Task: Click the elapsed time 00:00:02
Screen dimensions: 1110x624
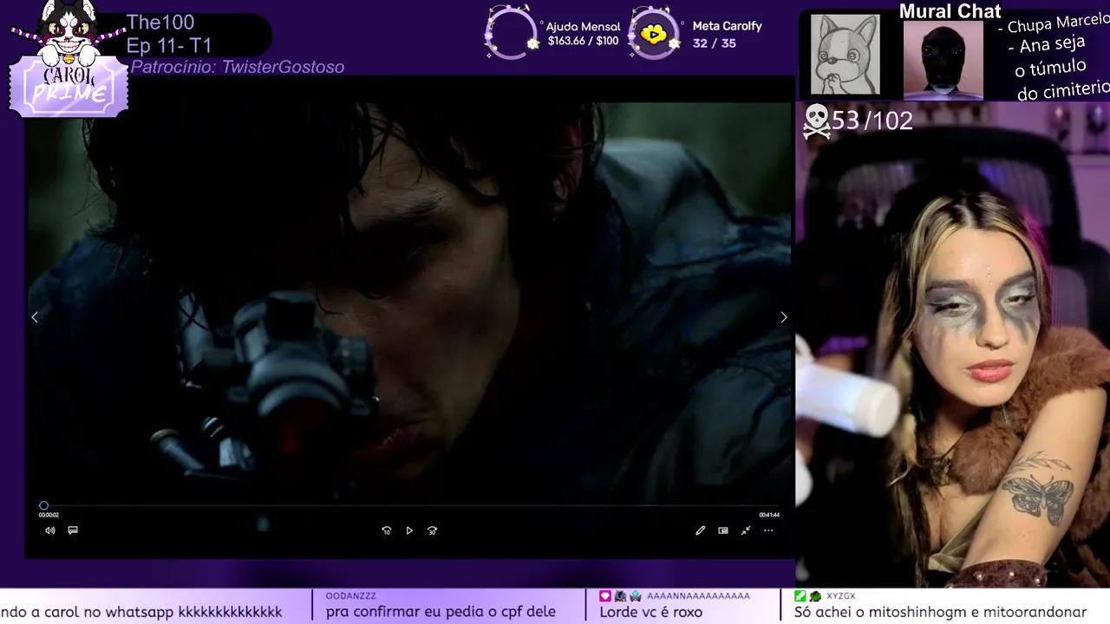Action: tap(49, 515)
